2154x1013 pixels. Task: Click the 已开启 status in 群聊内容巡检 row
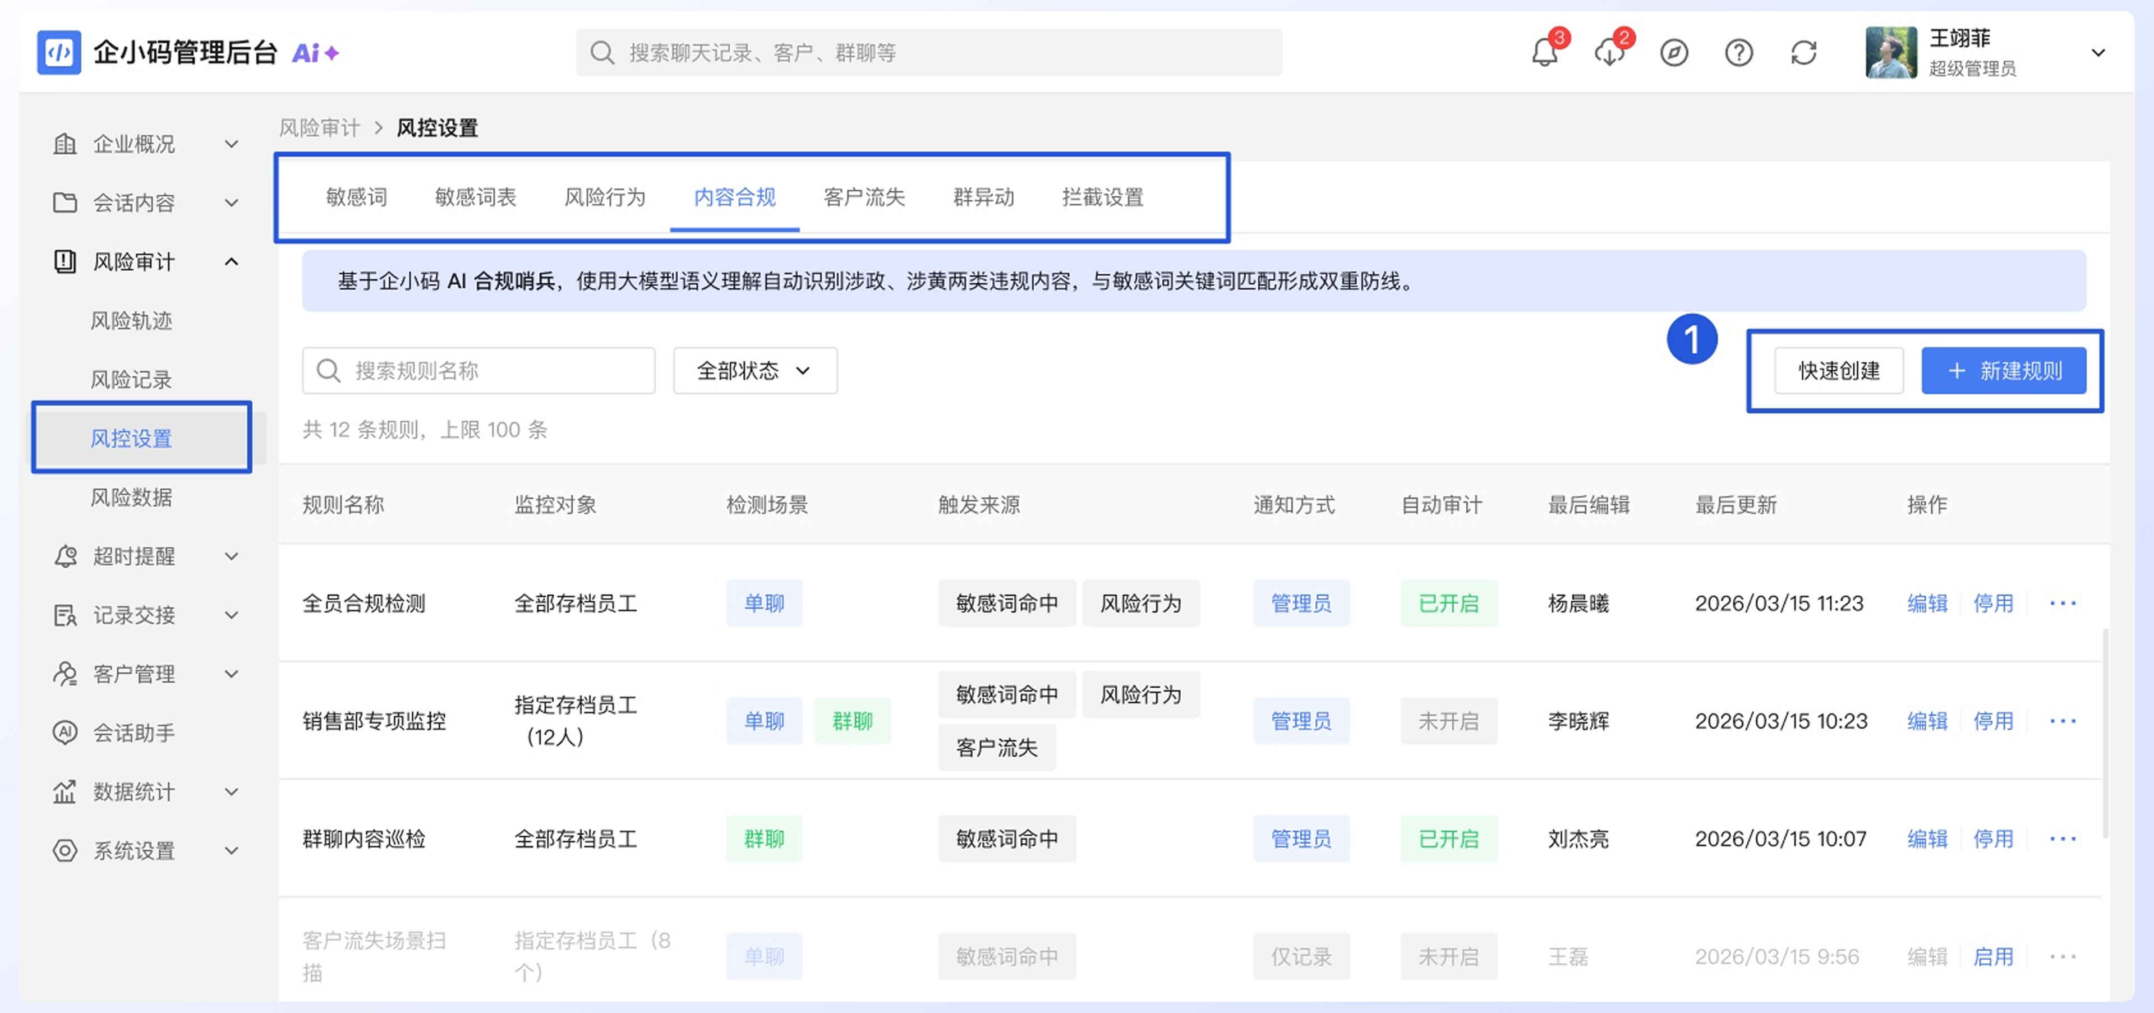click(x=1448, y=839)
